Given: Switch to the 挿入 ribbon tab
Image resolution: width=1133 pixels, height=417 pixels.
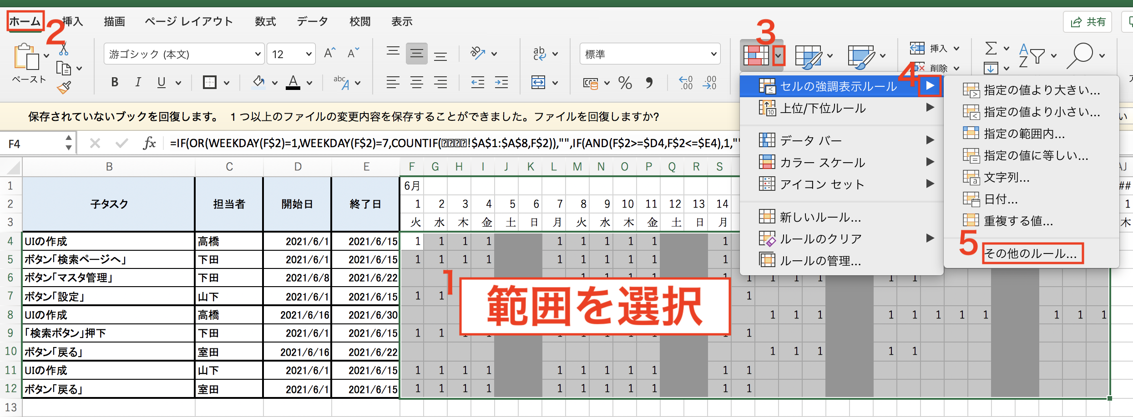Looking at the screenshot, I should pos(72,21).
